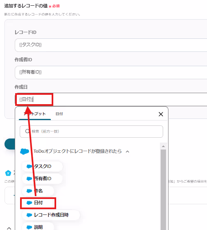
Task: Click the blue hexagon app icon
Action: 8,173
